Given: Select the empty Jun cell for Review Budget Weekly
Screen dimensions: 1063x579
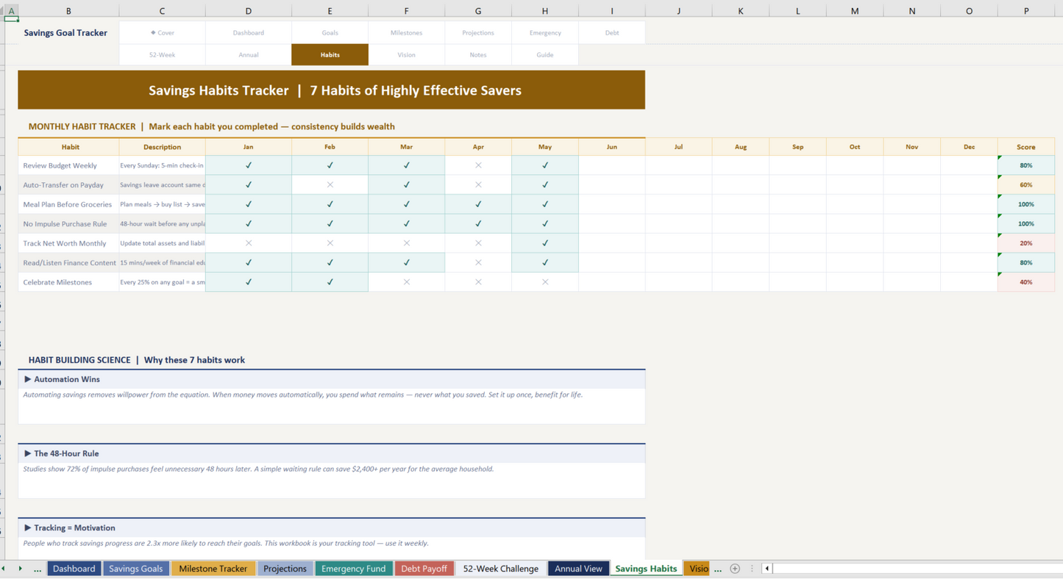Looking at the screenshot, I should tap(612, 165).
